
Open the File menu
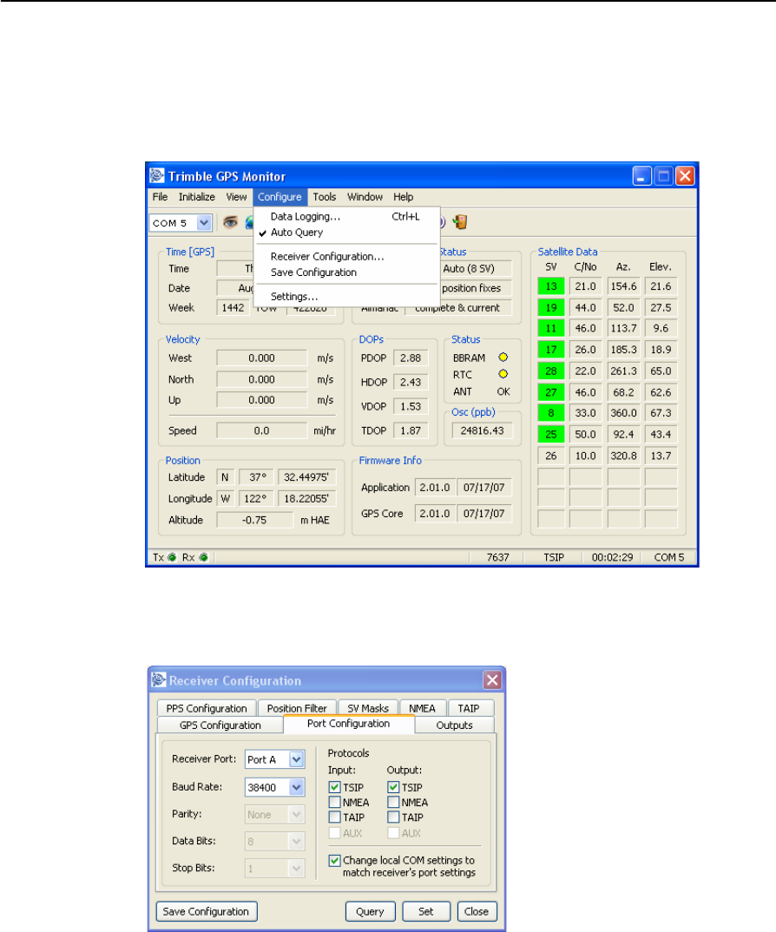pos(160,197)
